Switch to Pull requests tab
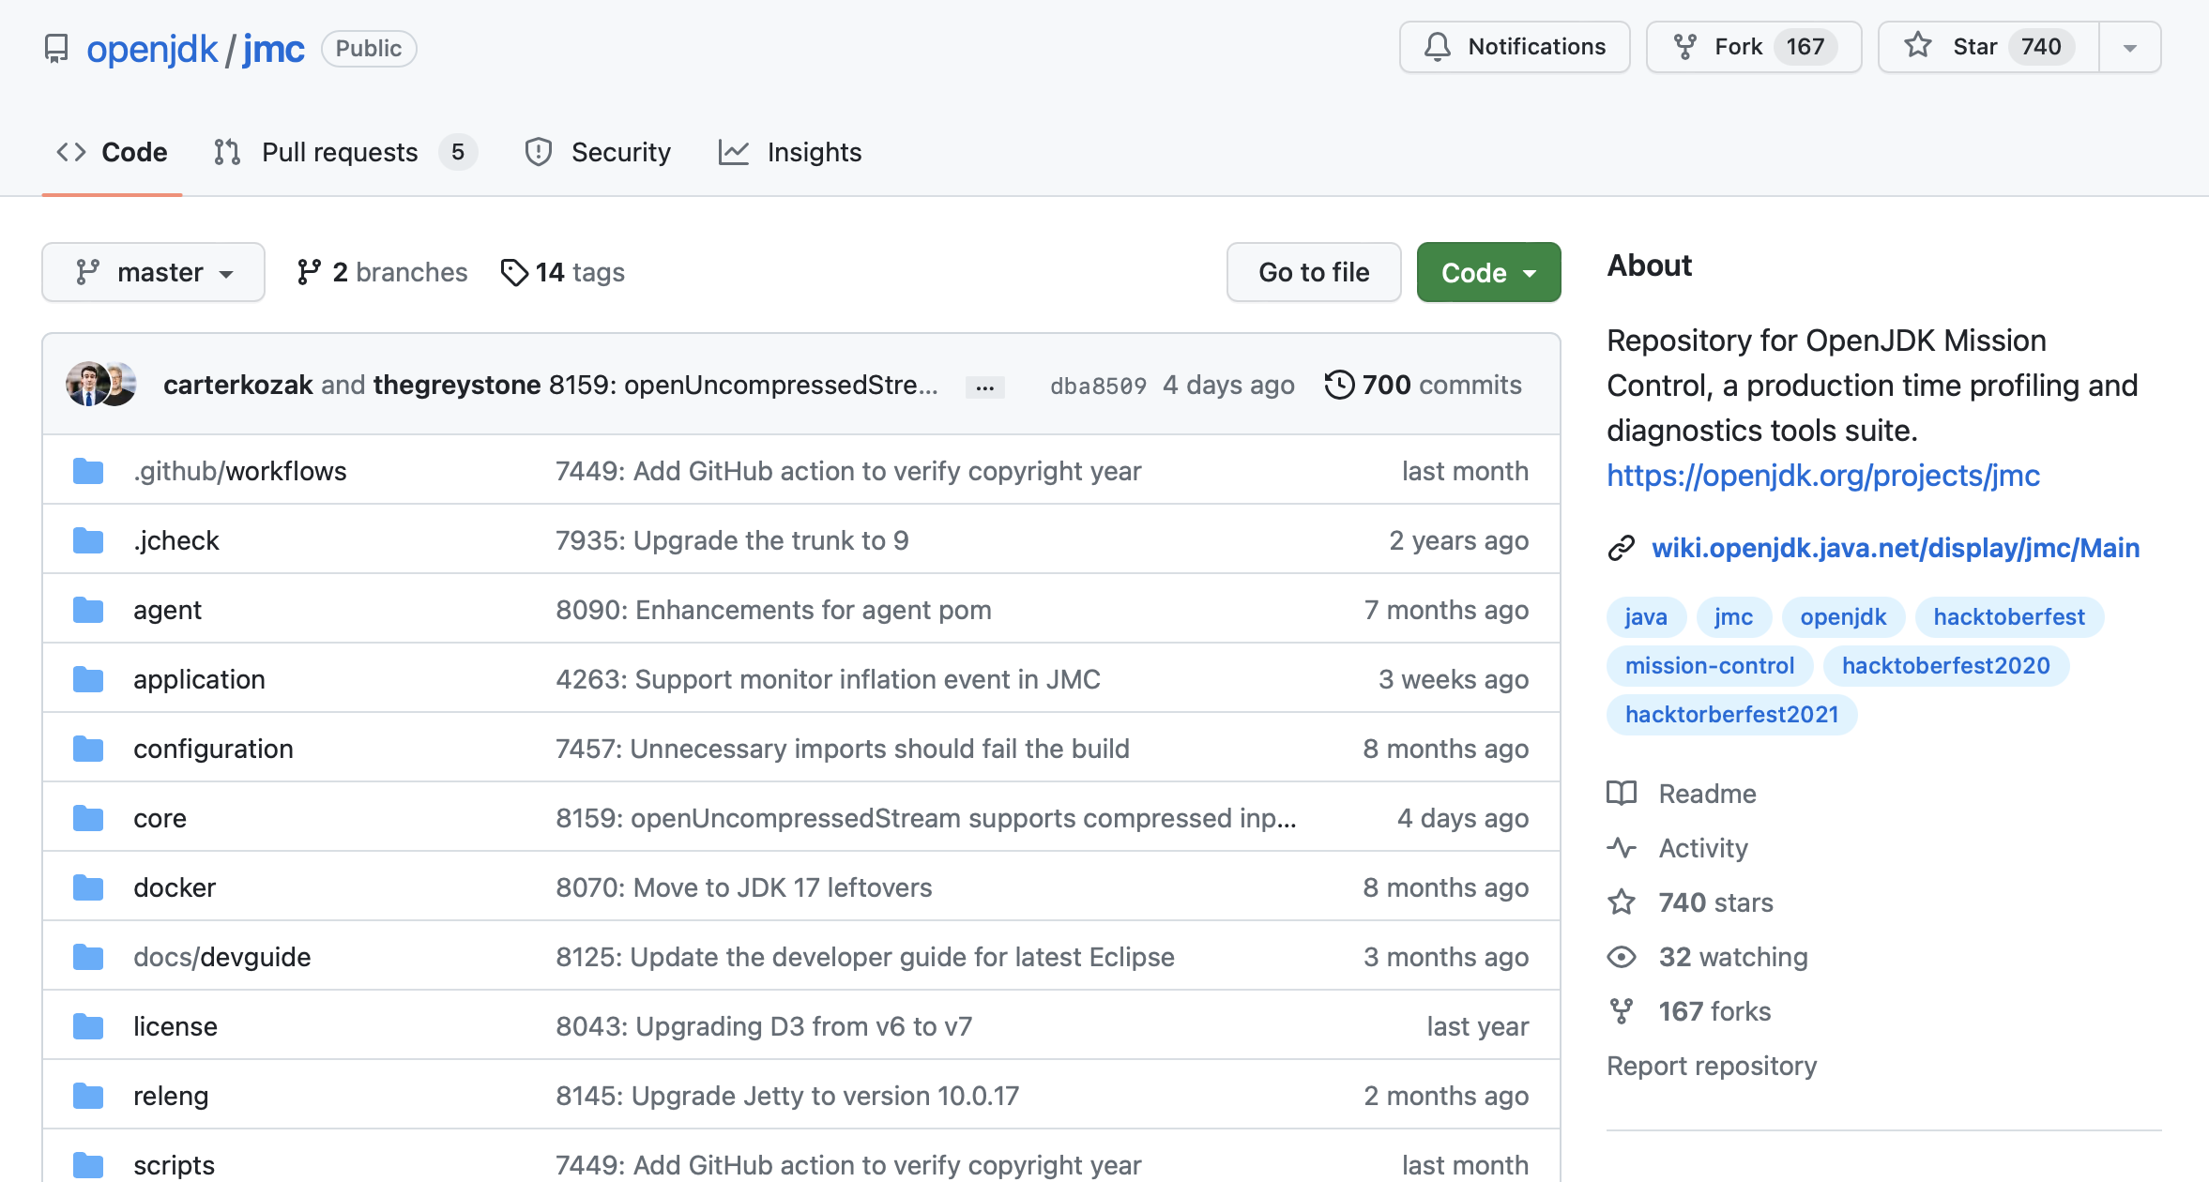2209x1182 pixels. 339,152
